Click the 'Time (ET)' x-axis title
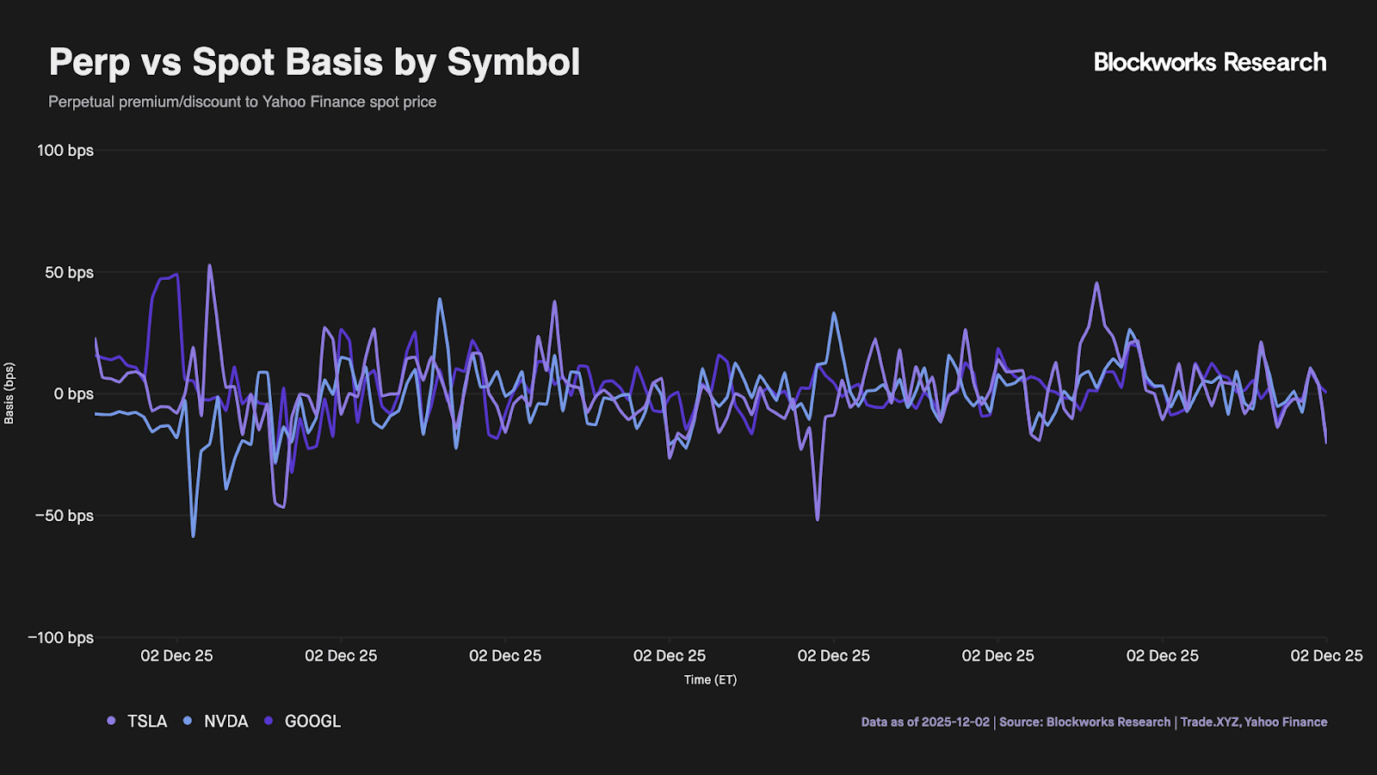 [x=710, y=679]
